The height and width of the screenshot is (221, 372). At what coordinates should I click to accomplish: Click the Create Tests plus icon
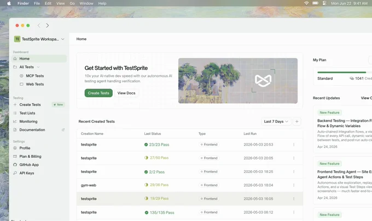pos(15,105)
